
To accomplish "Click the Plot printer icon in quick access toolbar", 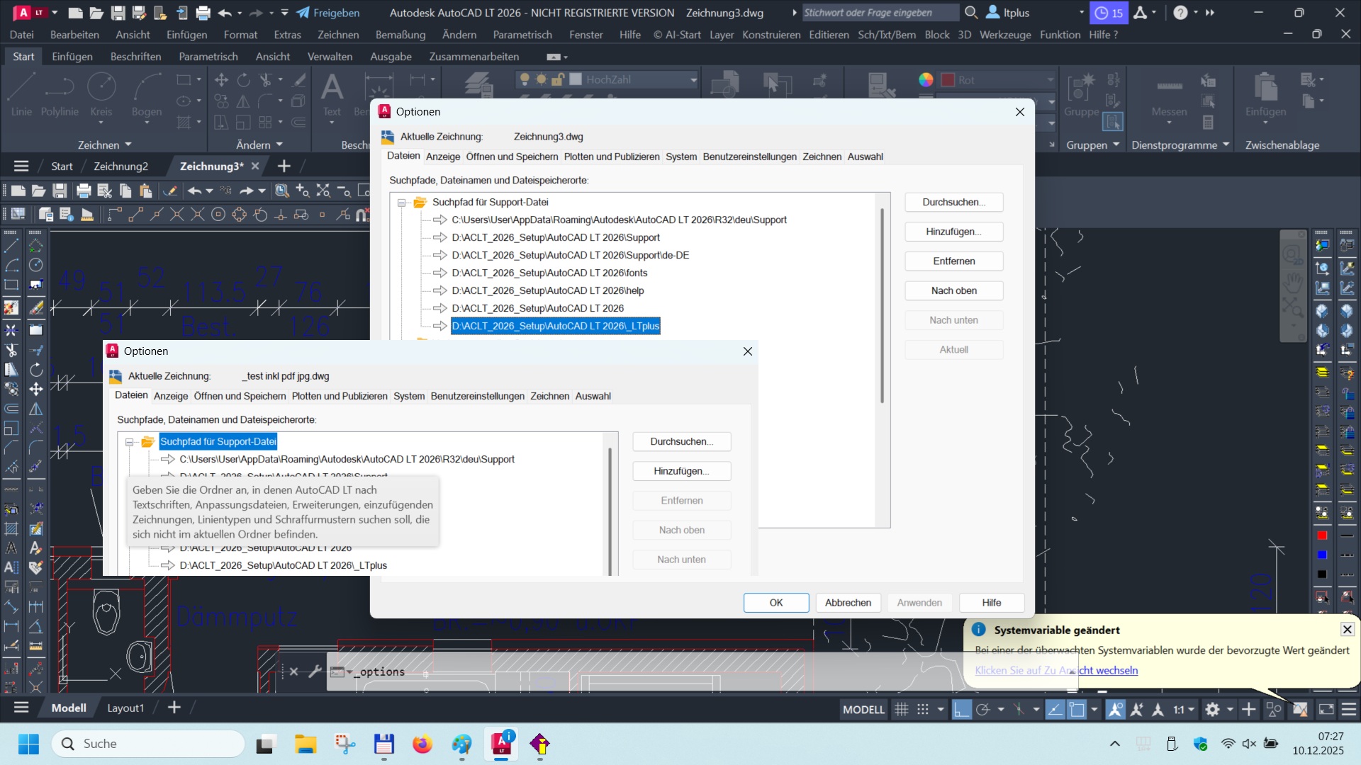I will click(x=203, y=13).
